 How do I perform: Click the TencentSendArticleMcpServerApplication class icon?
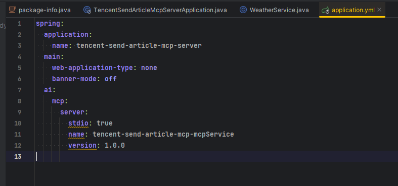(87, 10)
